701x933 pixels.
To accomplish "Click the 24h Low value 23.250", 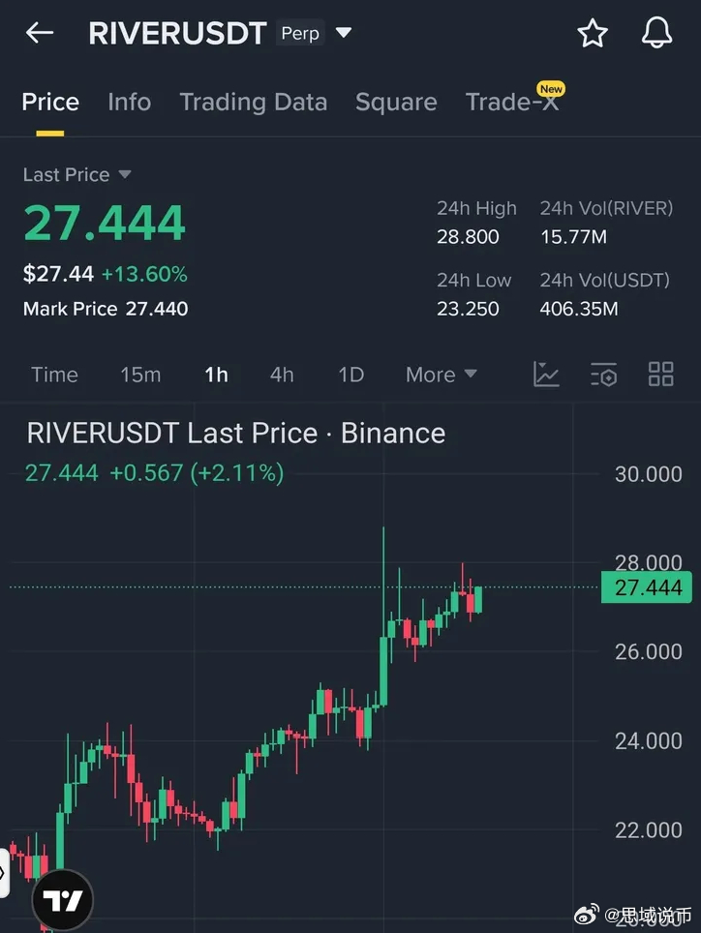I will coord(468,308).
